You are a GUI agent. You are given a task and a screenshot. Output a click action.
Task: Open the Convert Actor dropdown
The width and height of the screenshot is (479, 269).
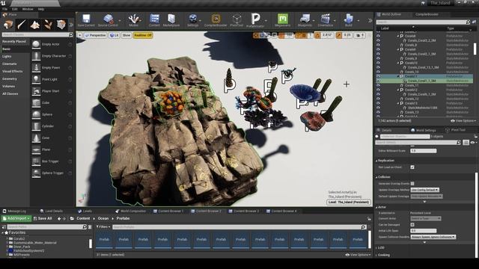tap(426, 218)
